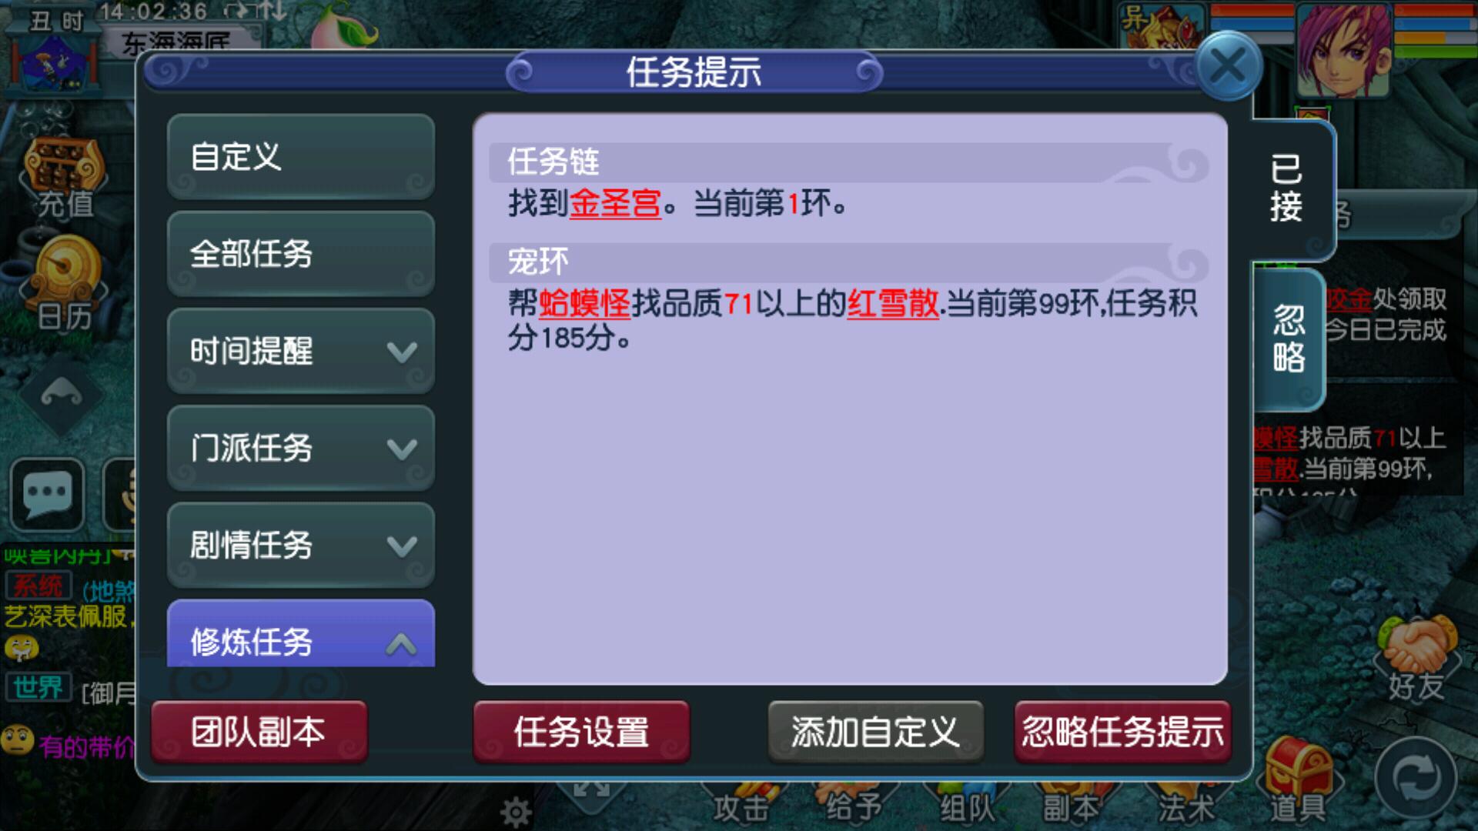Follow the 金圣宫 red link
Image resolution: width=1478 pixels, height=831 pixels.
tap(615, 204)
